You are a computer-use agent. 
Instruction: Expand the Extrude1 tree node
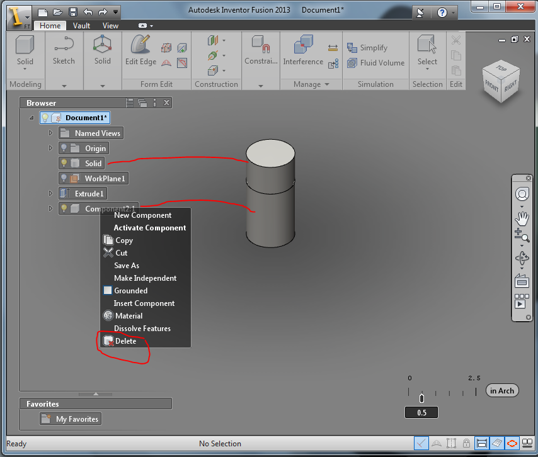click(x=50, y=193)
